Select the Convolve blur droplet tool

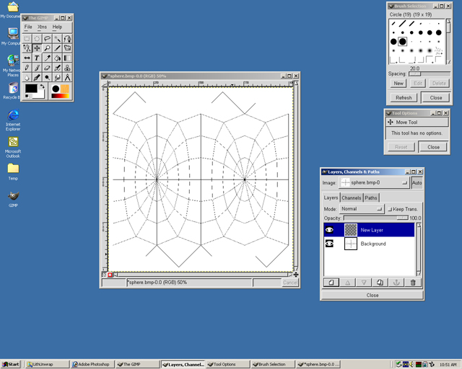pos(27,77)
